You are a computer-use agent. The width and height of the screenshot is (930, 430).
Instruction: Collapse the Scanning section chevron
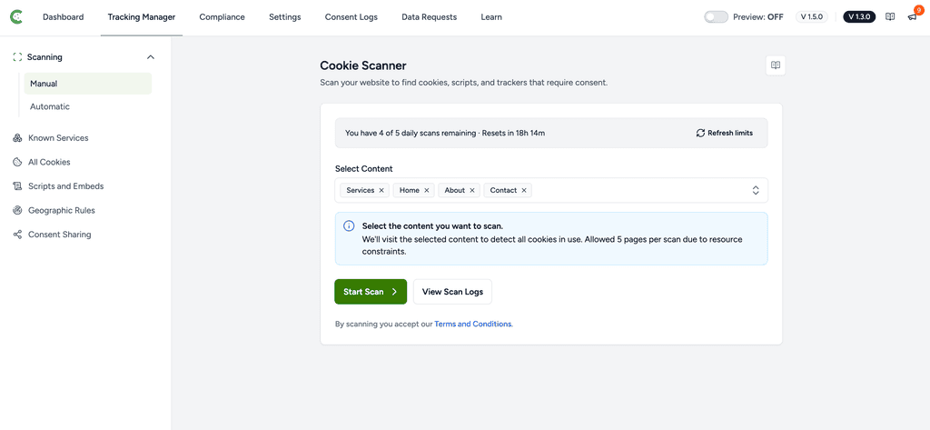click(x=151, y=57)
